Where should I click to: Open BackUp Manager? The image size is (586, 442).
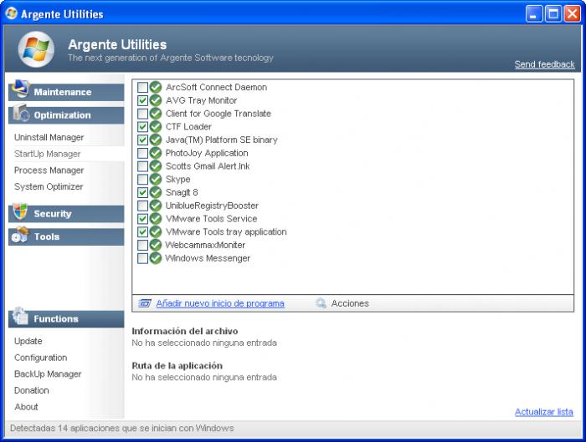coord(48,373)
